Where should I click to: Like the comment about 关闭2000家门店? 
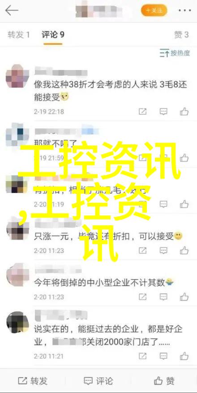tap(184, 356)
